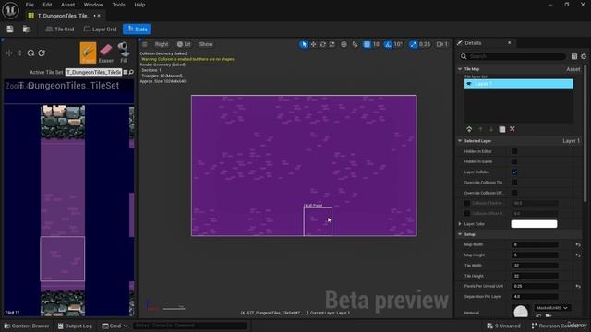
Task: Open the Active Tile Set combo box
Action: pos(93,72)
